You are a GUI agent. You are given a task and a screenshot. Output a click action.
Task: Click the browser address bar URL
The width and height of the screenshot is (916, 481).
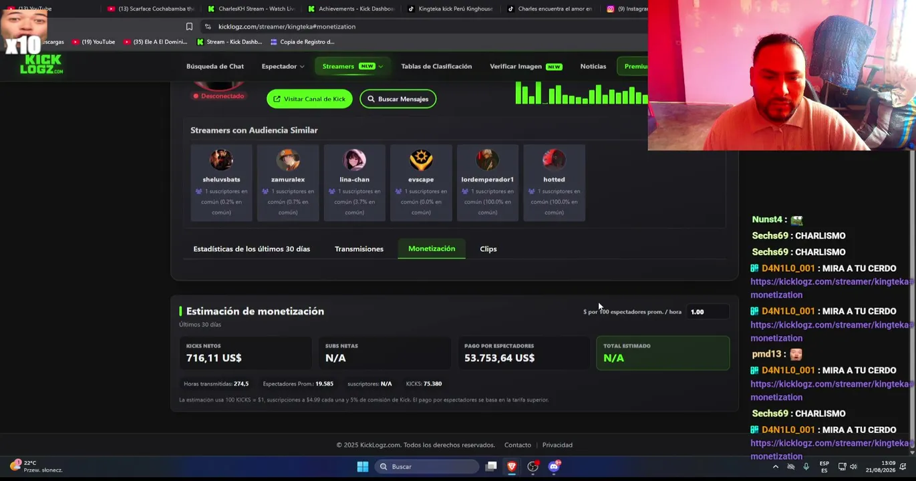pyautogui.click(x=287, y=27)
